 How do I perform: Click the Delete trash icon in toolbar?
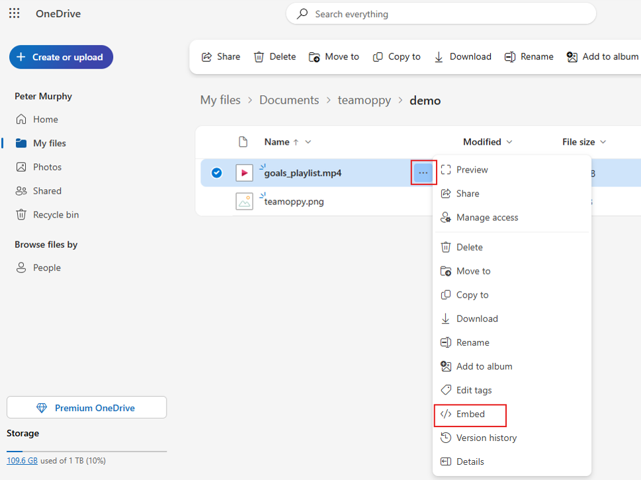click(259, 57)
